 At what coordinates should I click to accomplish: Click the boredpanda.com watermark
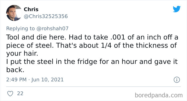coord(159,95)
